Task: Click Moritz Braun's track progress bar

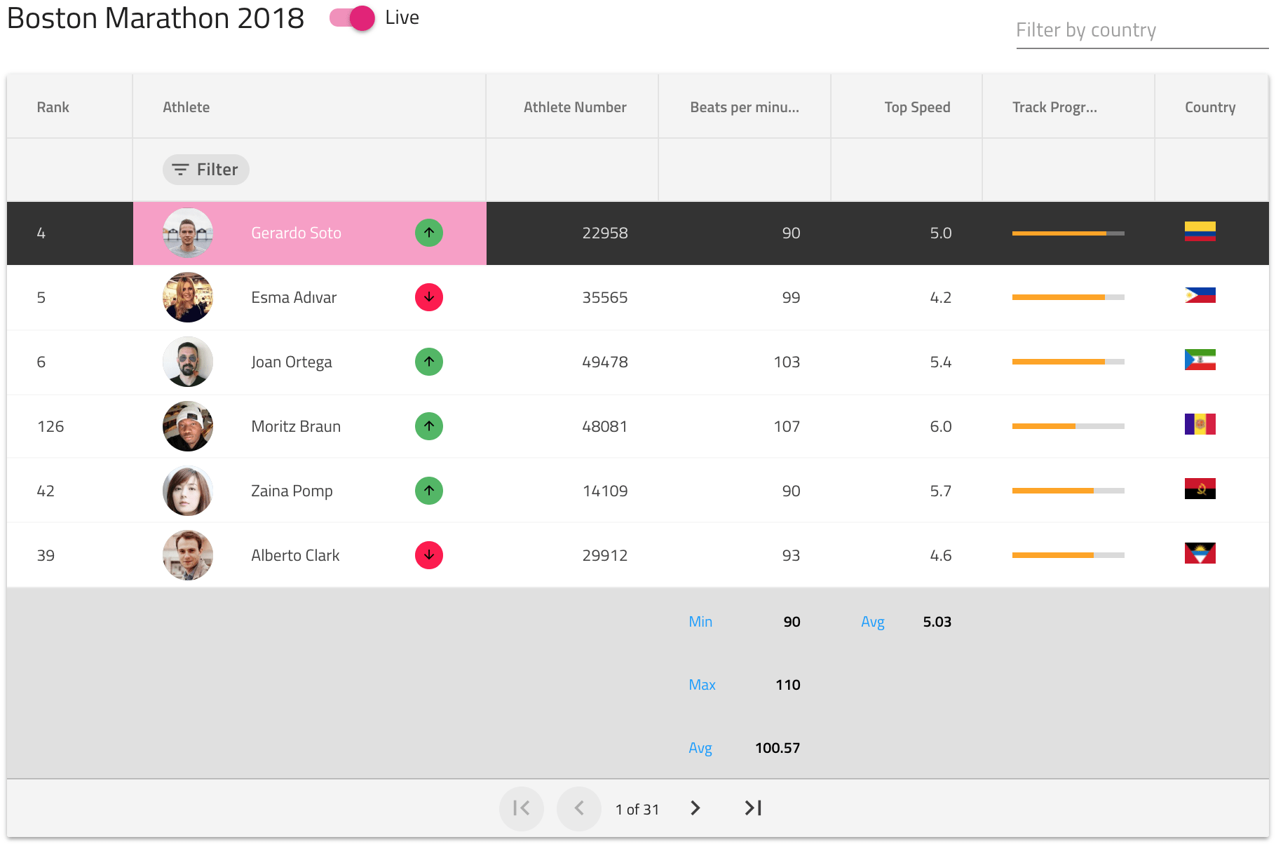Action: pyautogui.click(x=1068, y=426)
